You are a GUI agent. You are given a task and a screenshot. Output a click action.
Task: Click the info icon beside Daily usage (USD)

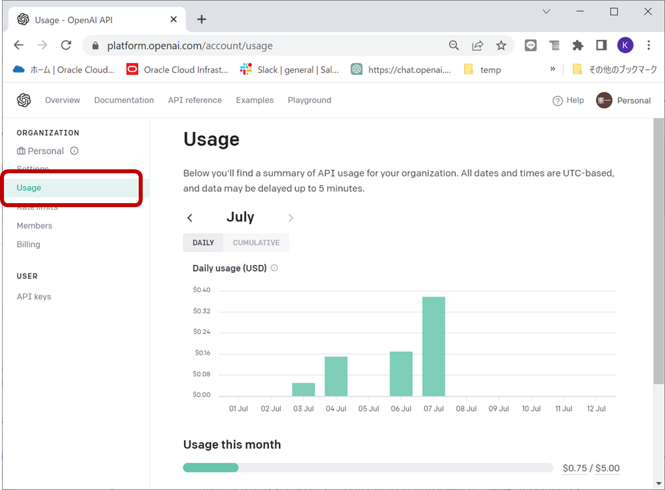click(x=274, y=268)
